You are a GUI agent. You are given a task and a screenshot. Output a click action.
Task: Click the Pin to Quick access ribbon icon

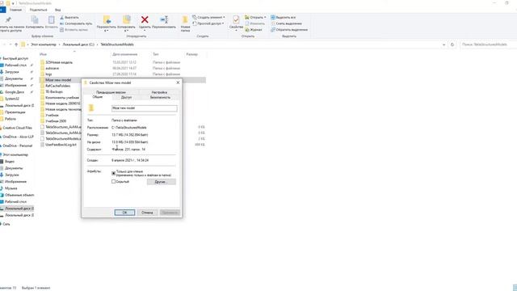(x=9, y=19)
